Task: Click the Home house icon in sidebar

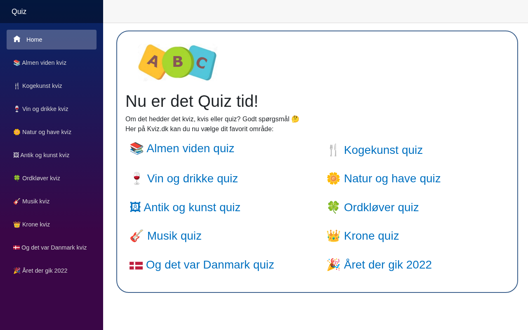Action: coord(17,39)
